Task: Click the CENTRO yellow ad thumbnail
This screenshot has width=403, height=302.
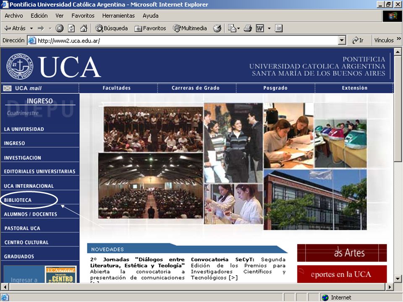Action: (61, 275)
